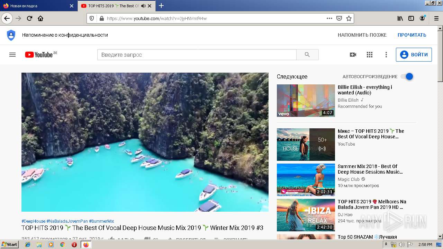Open the Billie Eilish channel name
This screenshot has height=249, width=443.
[348, 100]
